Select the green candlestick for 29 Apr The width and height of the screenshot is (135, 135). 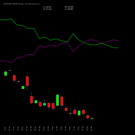(x=23, y=87)
